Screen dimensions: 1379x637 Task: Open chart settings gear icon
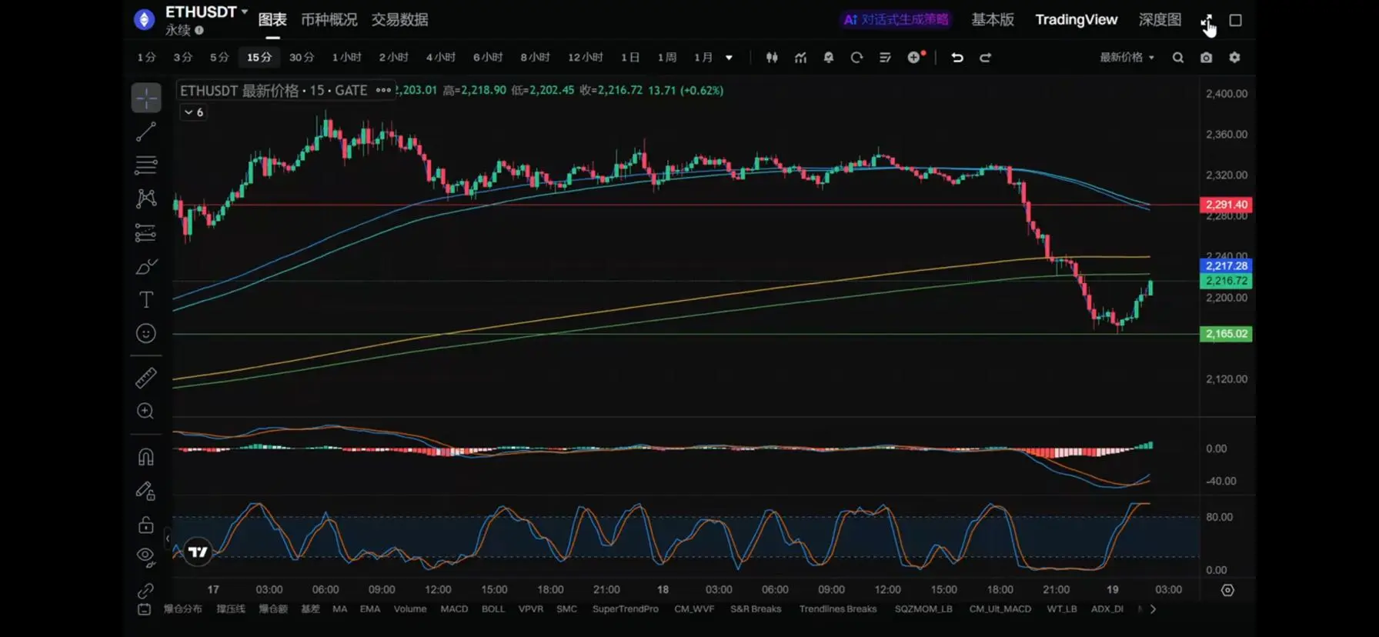1234,58
